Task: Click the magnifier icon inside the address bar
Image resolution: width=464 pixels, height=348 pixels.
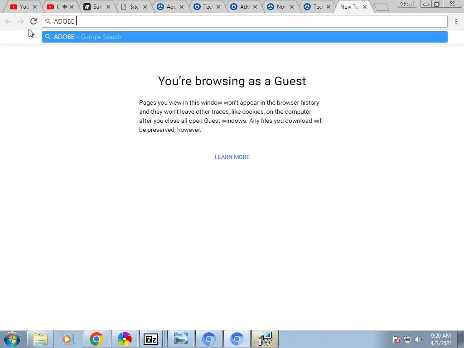Action: coord(48,21)
